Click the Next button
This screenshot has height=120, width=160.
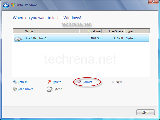point(145,112)
